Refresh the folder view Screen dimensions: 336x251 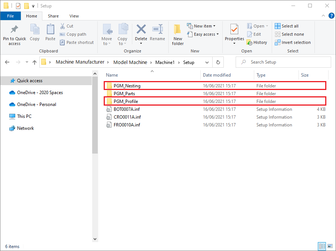pos(218,62)
